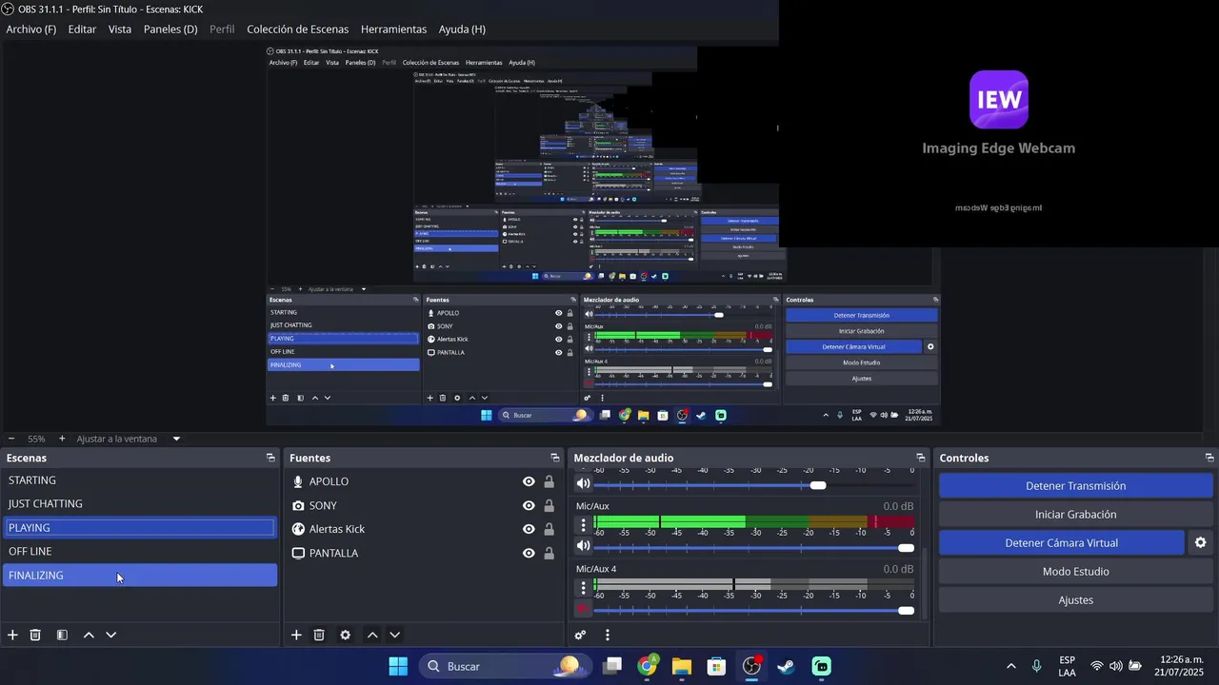Open Microsoft Store from the taskbar
Viewport: 1219px width, 685px height.
point(716,666)
